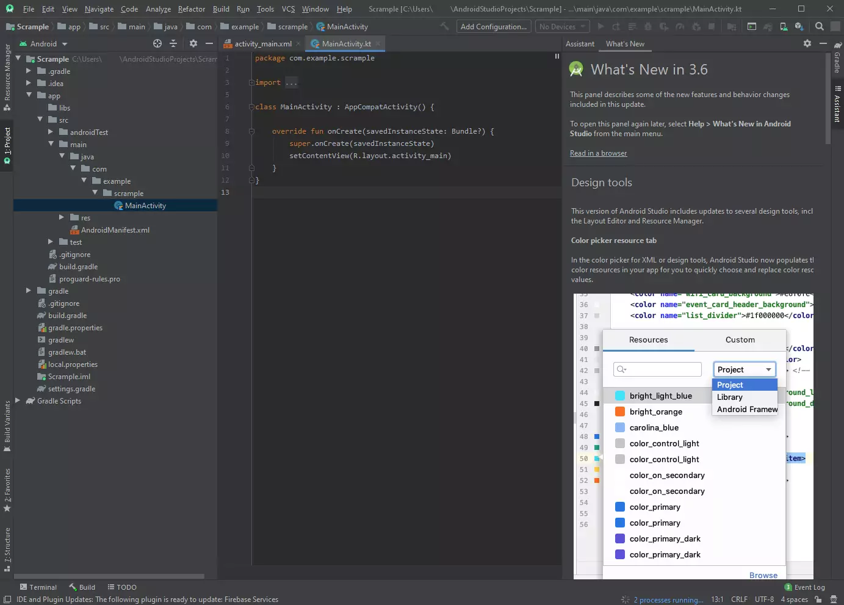Screen dimensions: 844x605
Task: Toggle the Build Variants side panel
Action: (7, 426)
